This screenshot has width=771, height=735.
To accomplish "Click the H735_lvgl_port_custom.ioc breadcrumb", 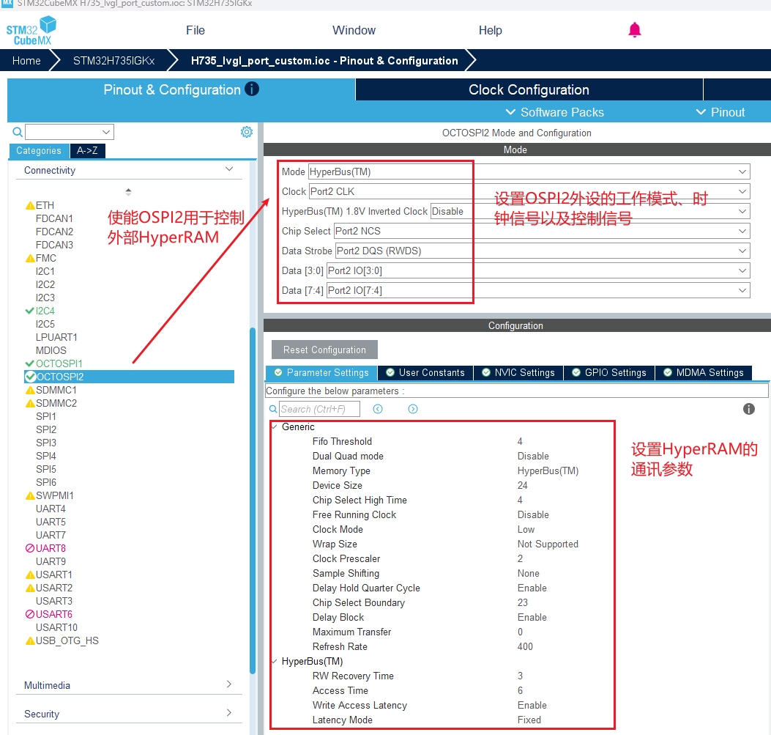I will (x=324, y=61).
